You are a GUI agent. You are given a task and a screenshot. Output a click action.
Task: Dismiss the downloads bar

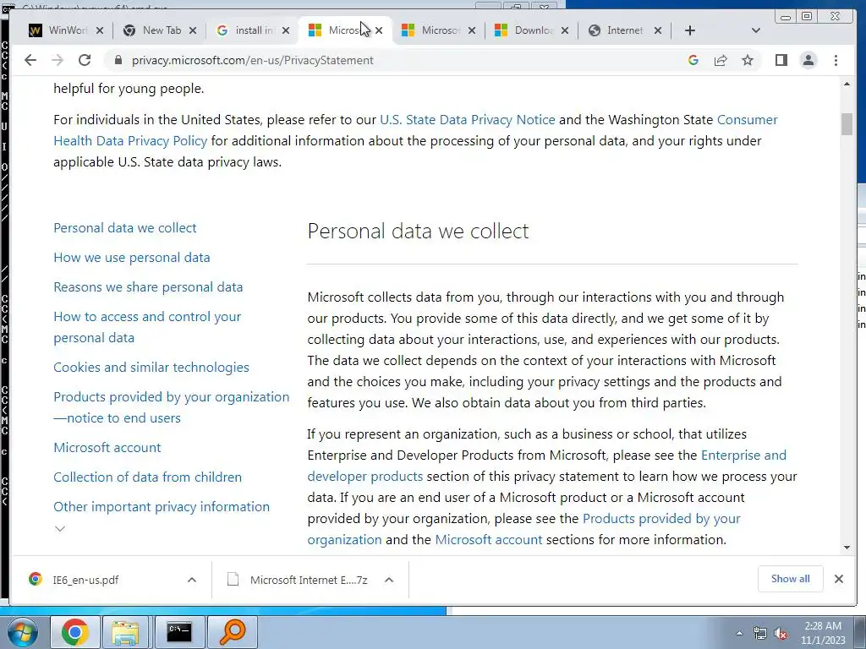pos(838,579)
